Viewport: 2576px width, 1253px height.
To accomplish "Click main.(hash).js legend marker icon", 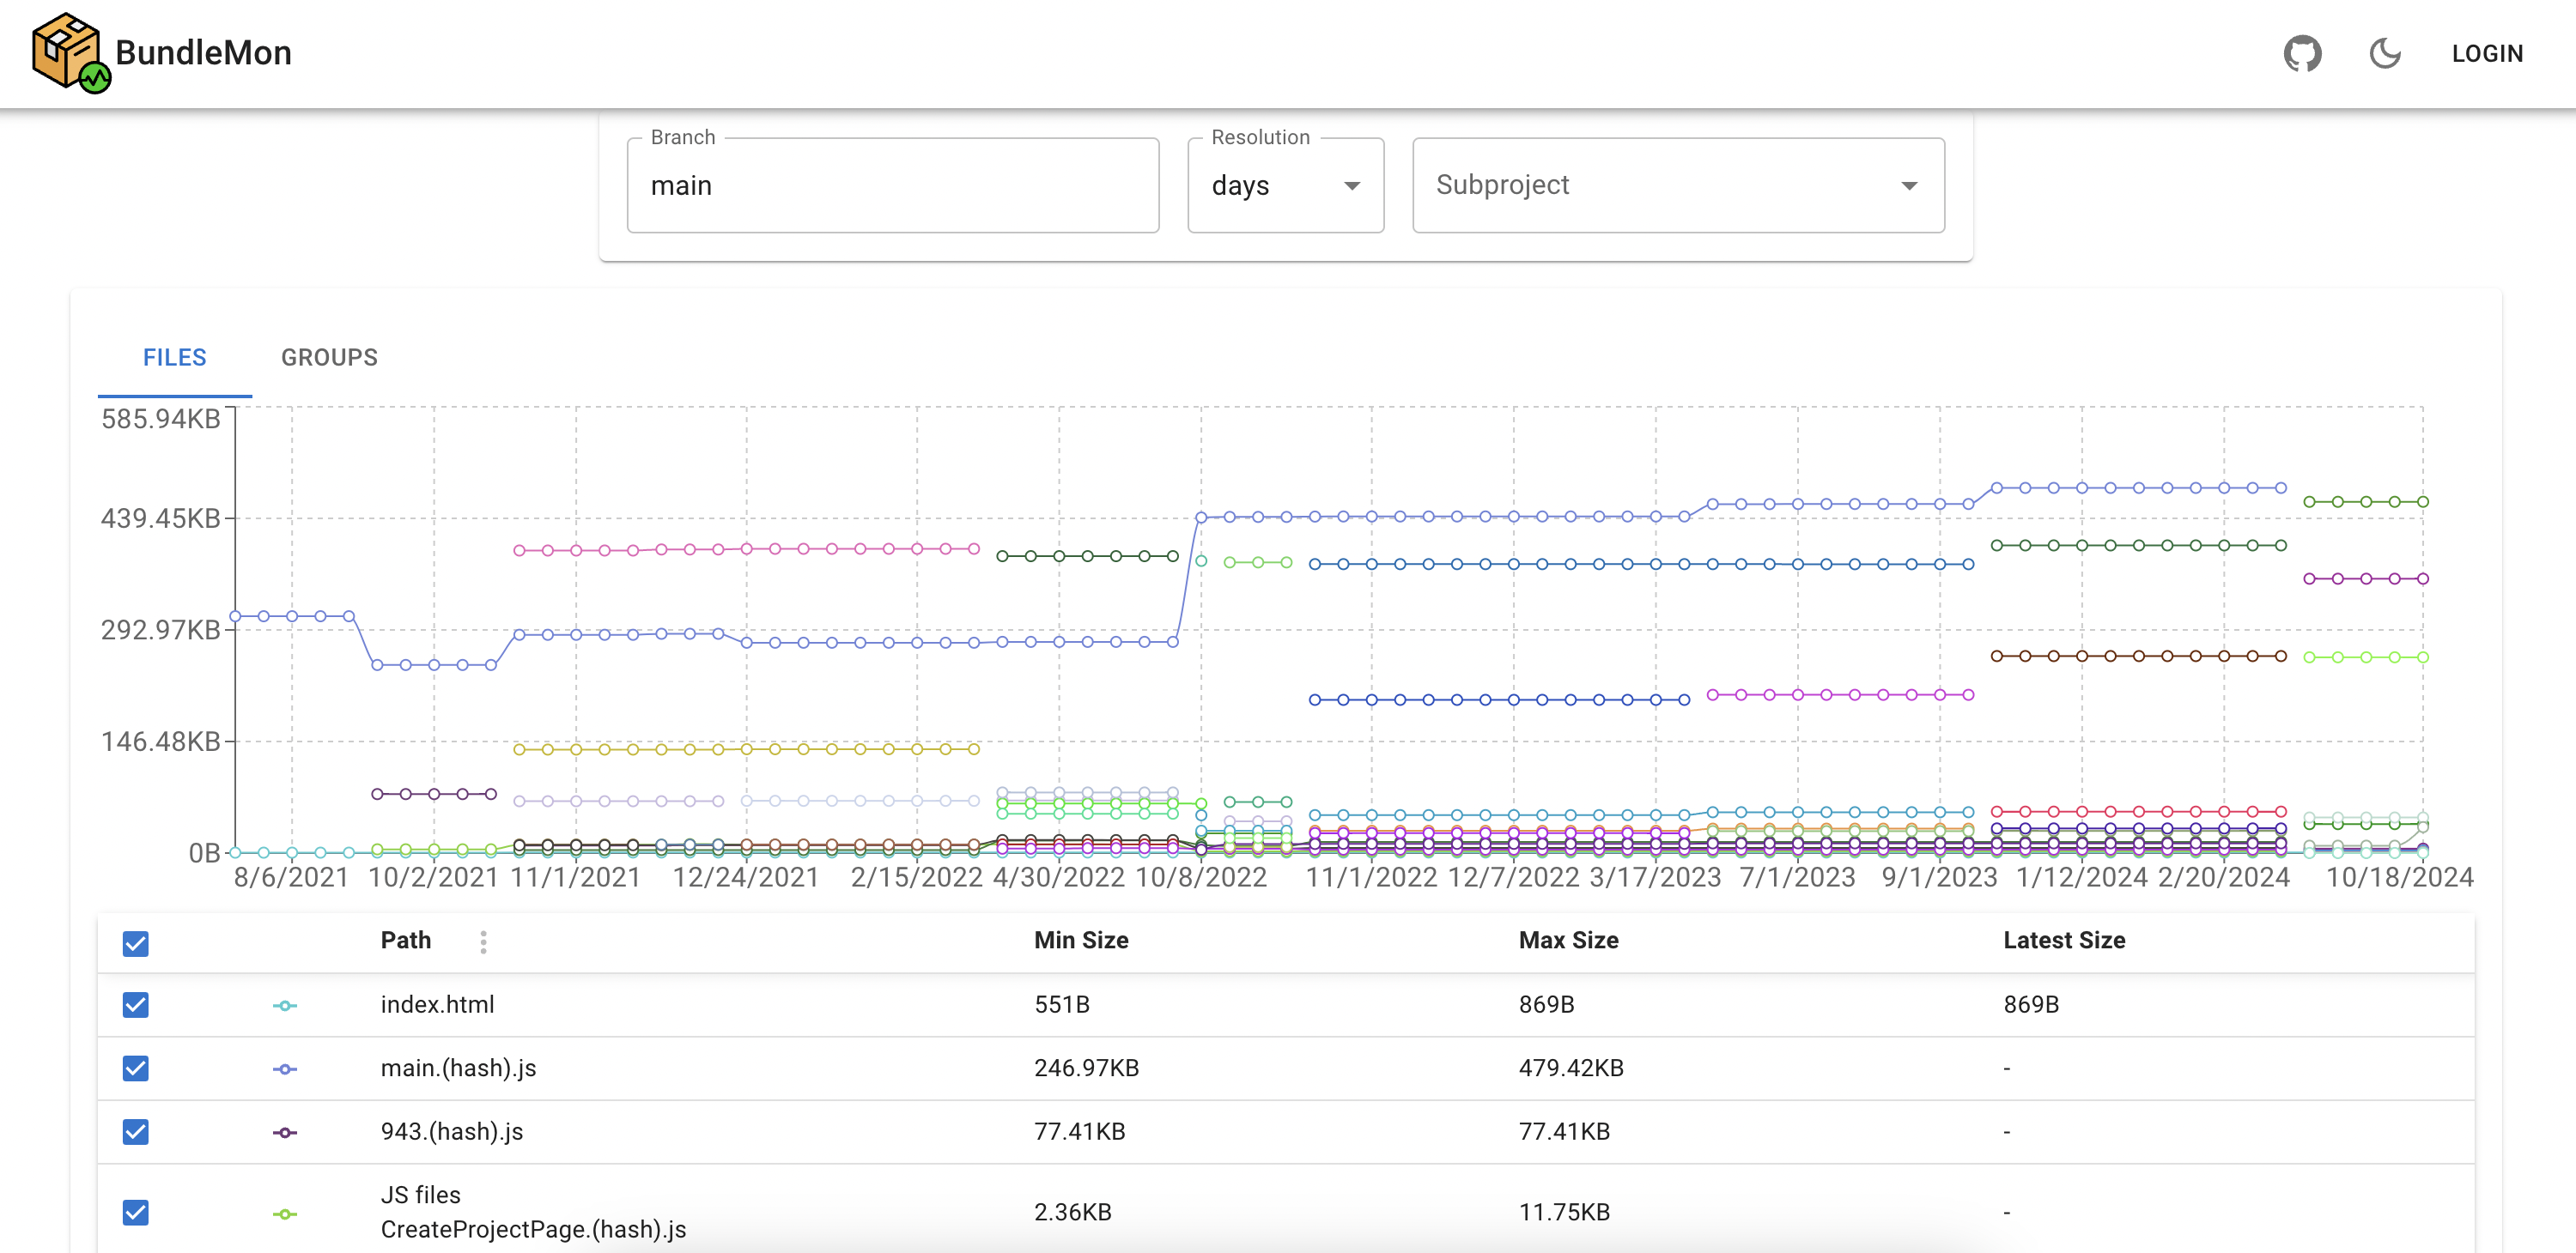I will click(x=285, y=1069).
